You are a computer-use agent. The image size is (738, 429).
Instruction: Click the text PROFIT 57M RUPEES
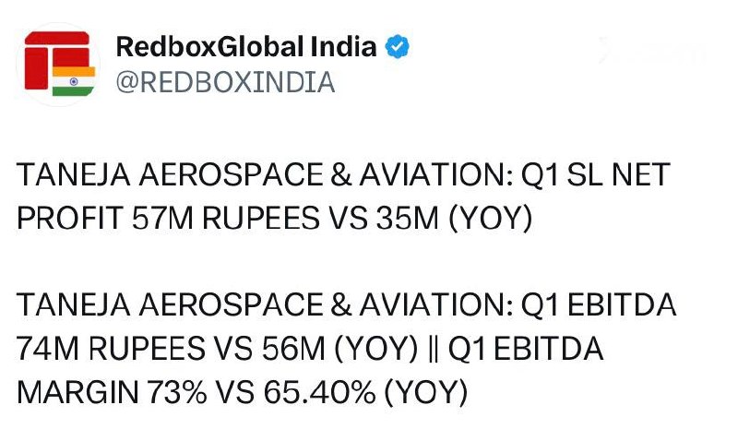click(x=168, y=219)
